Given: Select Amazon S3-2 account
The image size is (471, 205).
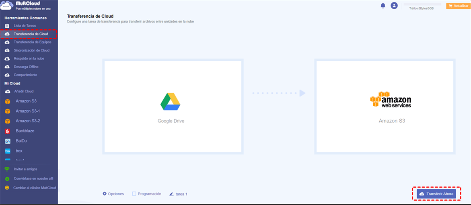Looking at the screenshot, I should 28,121.
